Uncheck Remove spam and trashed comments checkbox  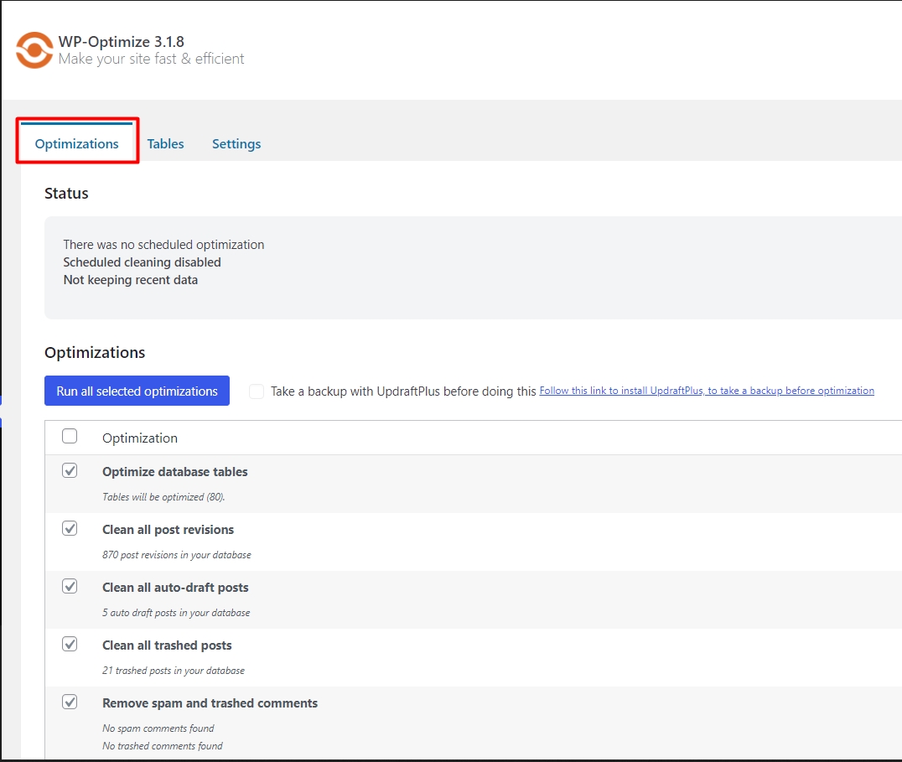click(70, 702)
